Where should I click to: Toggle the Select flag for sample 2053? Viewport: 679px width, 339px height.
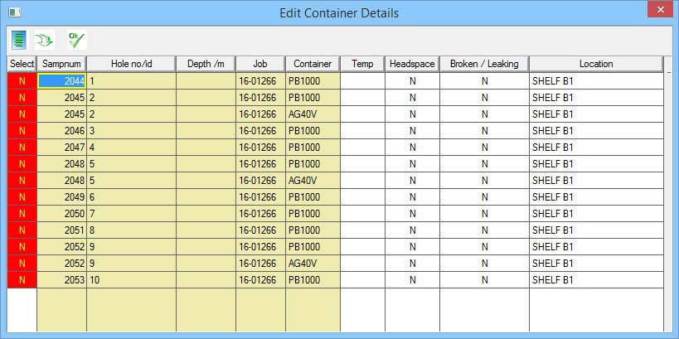point(22,280)
